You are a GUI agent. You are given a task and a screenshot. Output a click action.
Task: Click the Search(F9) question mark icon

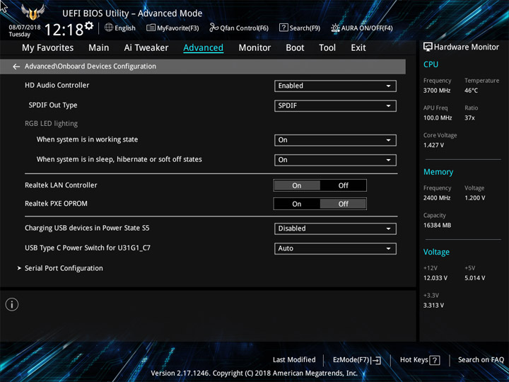click(283, 28)
